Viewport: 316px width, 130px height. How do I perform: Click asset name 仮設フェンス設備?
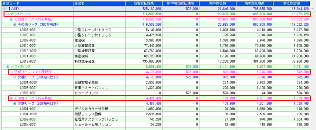[88, 114]
